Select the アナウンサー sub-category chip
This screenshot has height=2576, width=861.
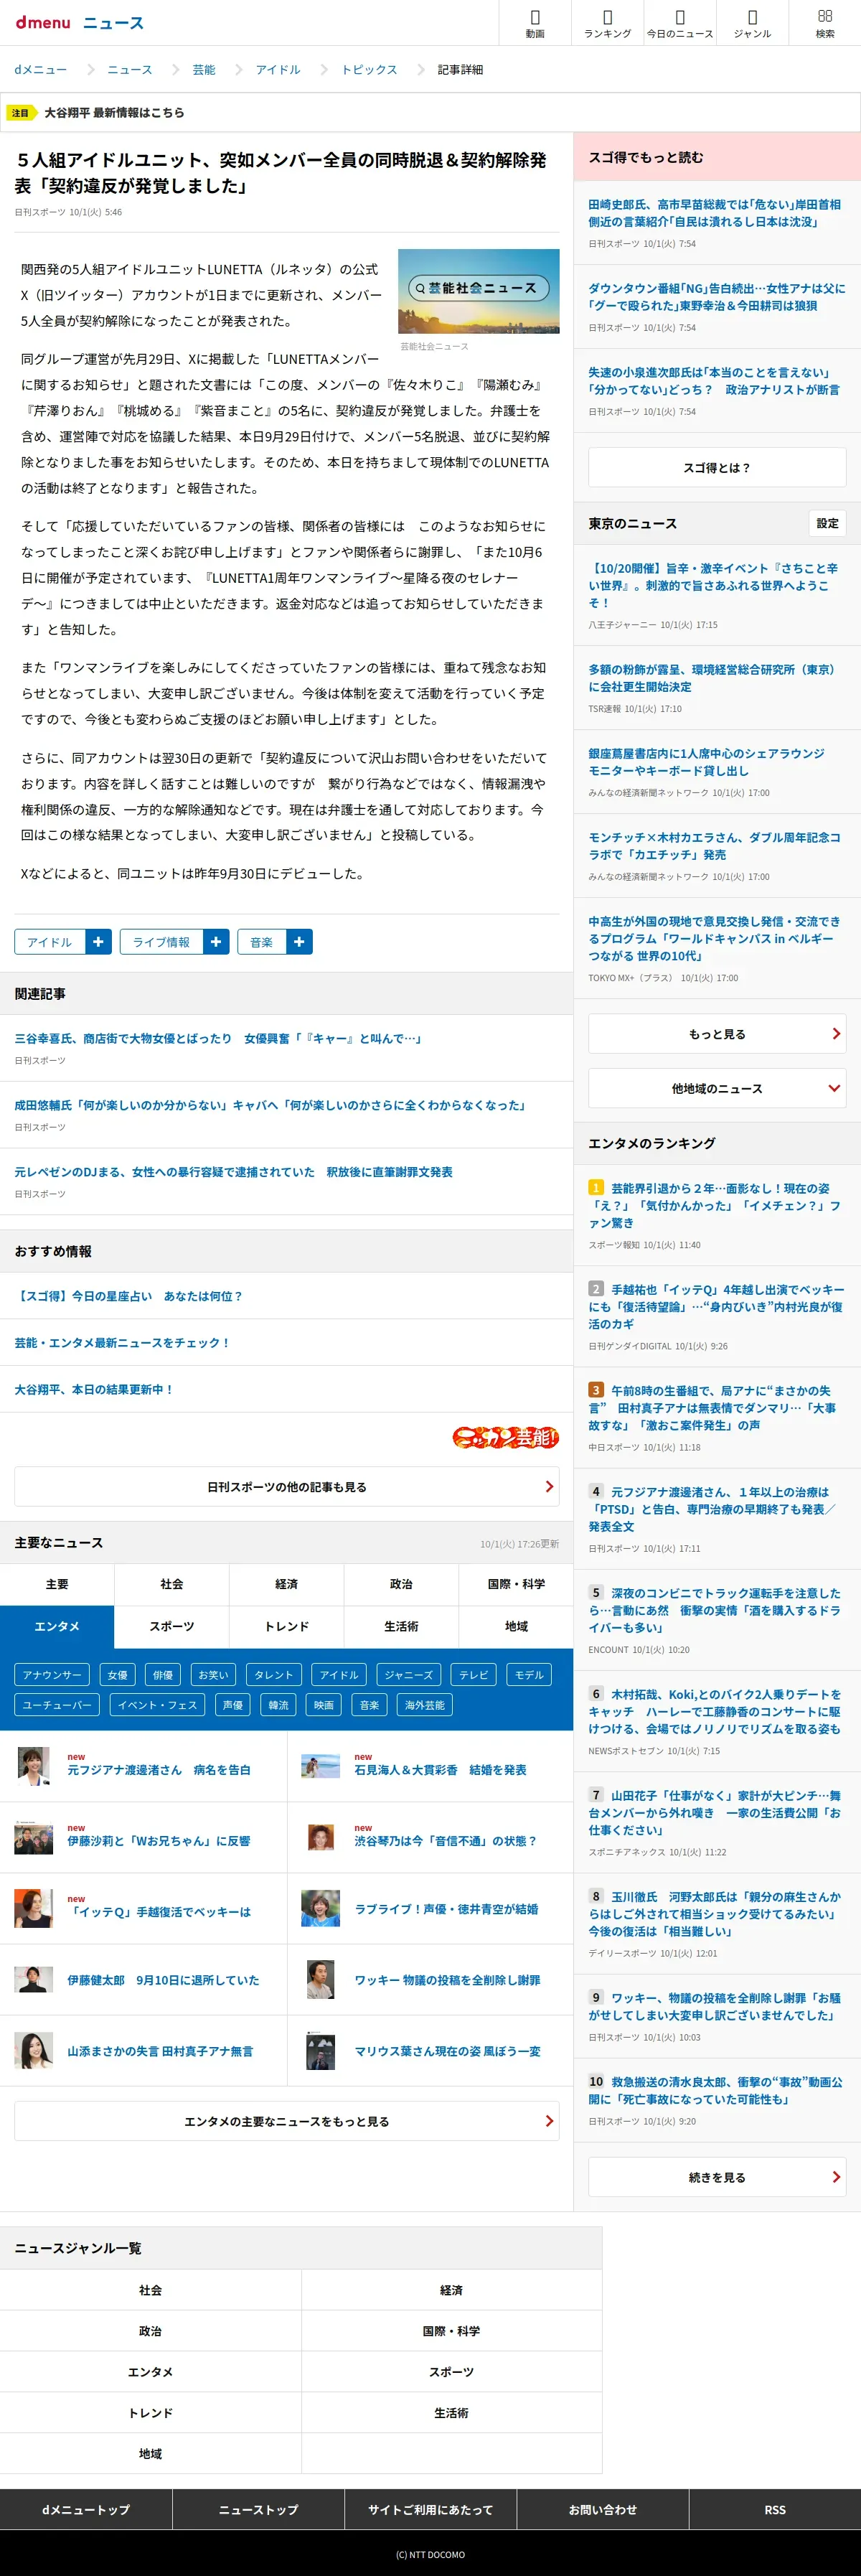52,1675
